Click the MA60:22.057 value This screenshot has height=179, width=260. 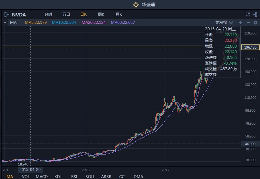tap(123, 23)
